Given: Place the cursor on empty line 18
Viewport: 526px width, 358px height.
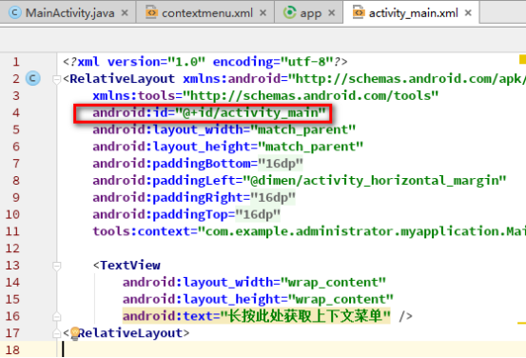Looking at the screenshot, I should tap(292, 350).
